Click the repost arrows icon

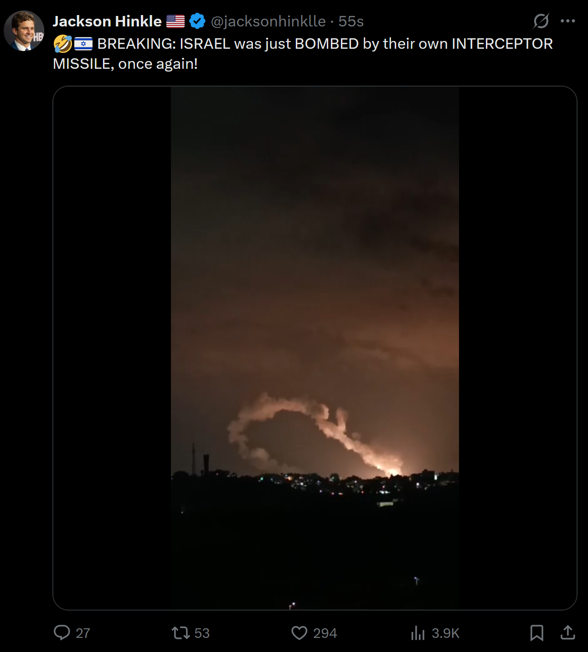[x=181, y=632]
